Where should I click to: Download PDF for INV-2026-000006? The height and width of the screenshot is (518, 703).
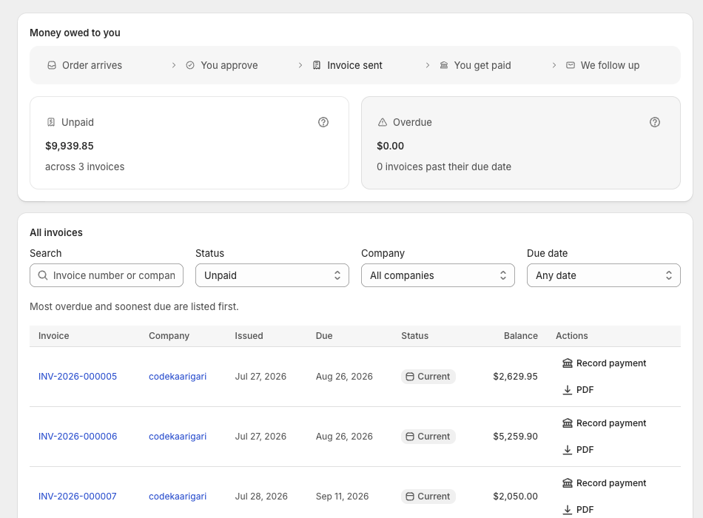click(x=578, y=450)
